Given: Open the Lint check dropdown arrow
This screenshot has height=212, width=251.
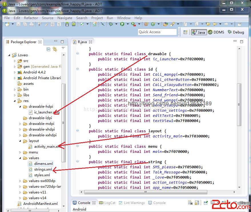Looking at the screenshot, I should 87,24.
